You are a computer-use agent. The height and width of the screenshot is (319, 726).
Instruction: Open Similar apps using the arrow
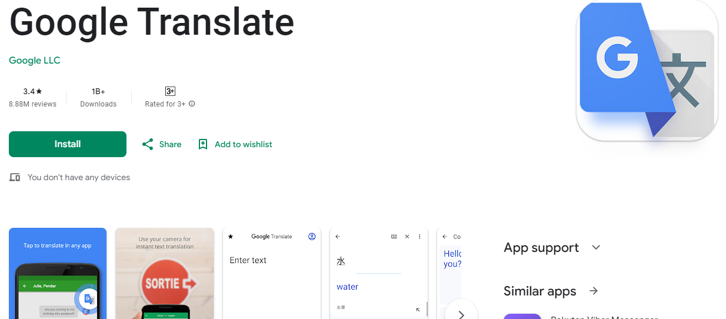[594, 291]
